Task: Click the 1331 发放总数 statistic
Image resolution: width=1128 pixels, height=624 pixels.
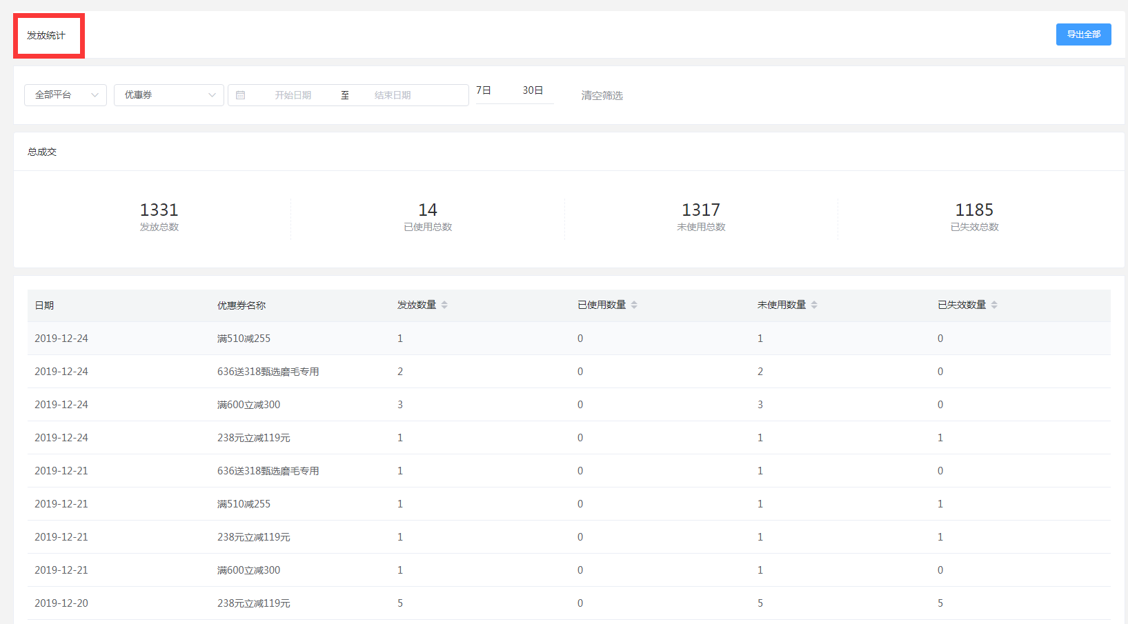Action: click(x=159, y=217)
